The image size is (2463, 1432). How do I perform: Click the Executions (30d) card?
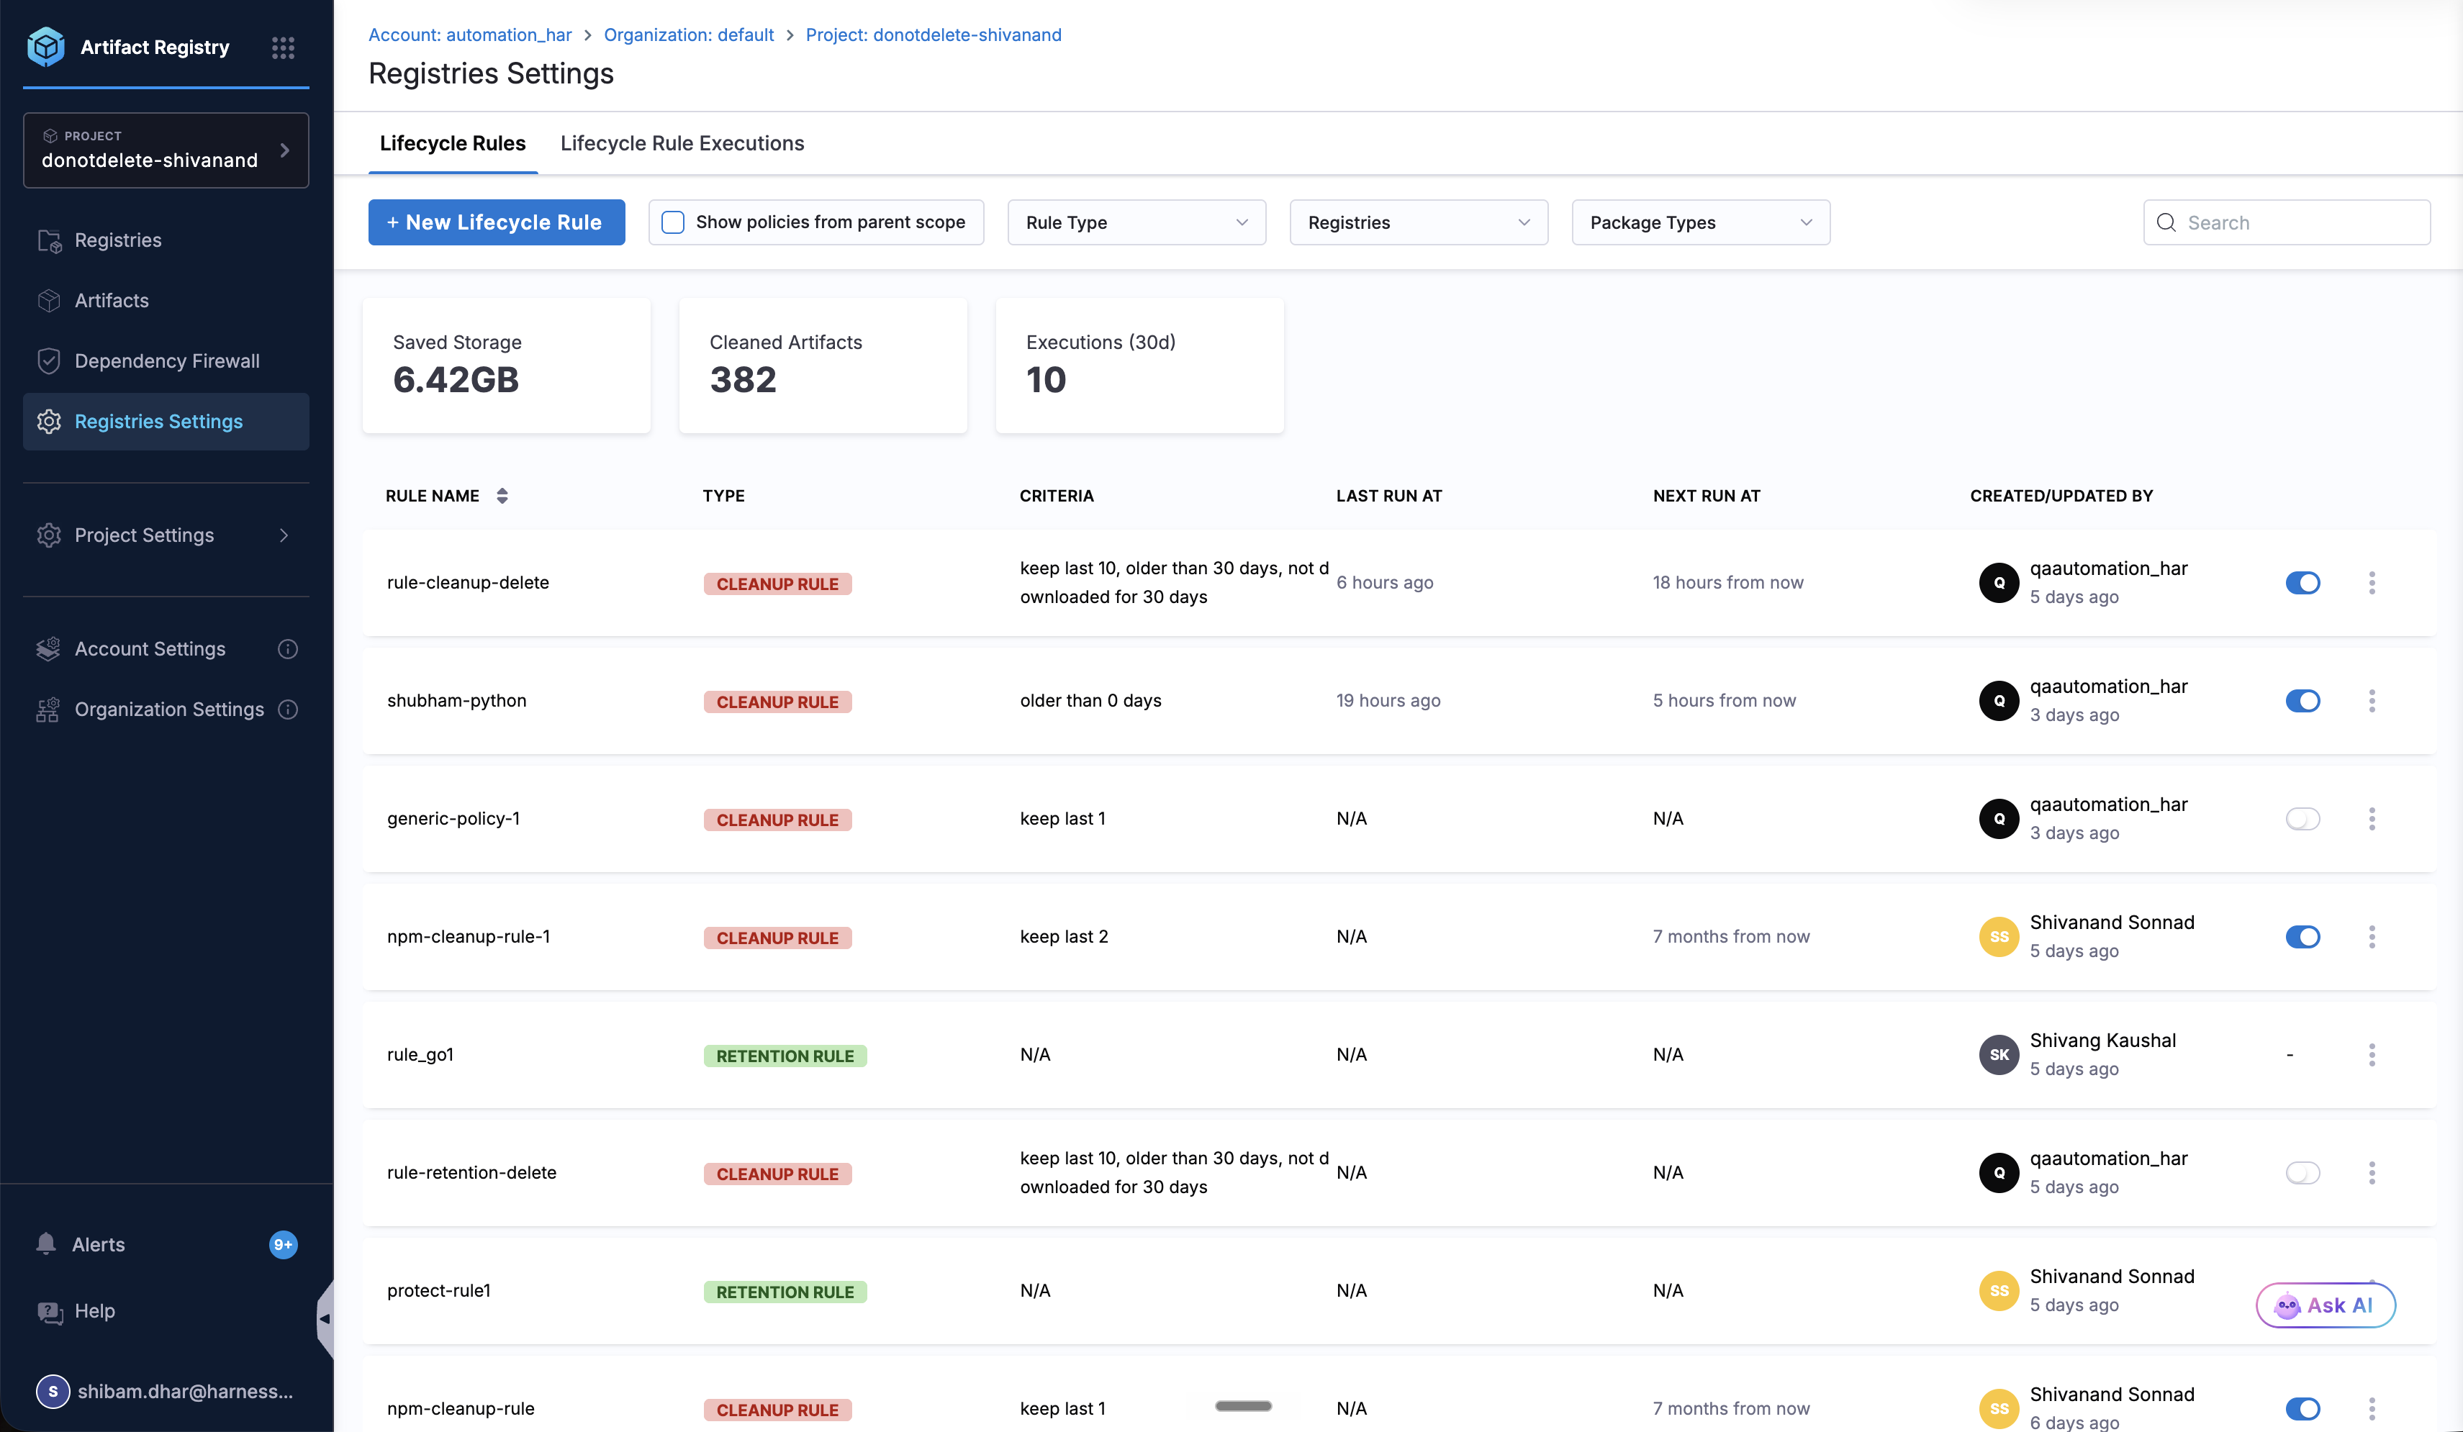[x=1139, y=366]
